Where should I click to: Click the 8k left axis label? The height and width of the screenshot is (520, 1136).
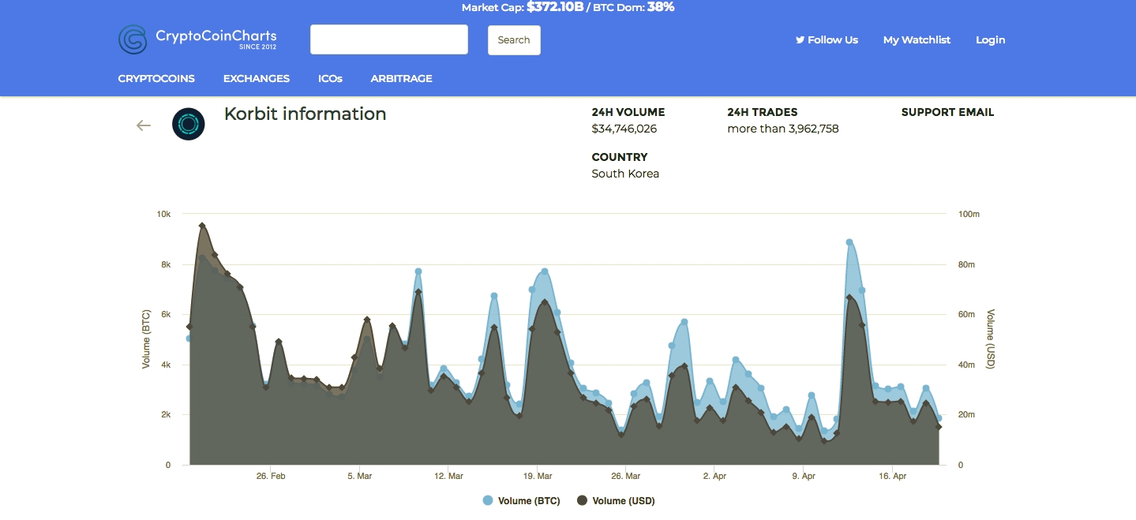point(166,264)
